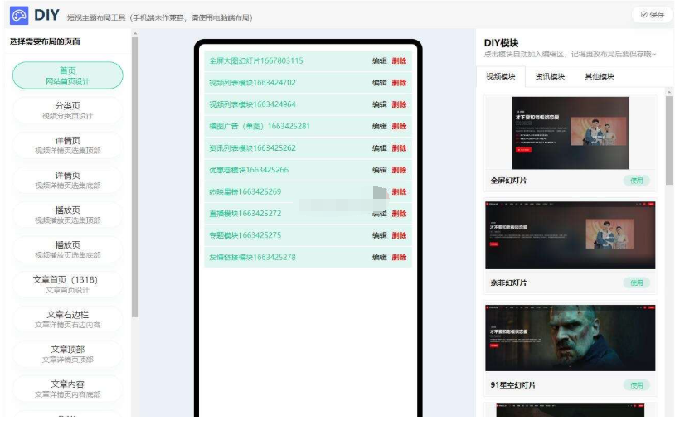The image size is (675, 430).
Task: Click the row label 直播模块1663425272
Action: click(x=245, y=213)
